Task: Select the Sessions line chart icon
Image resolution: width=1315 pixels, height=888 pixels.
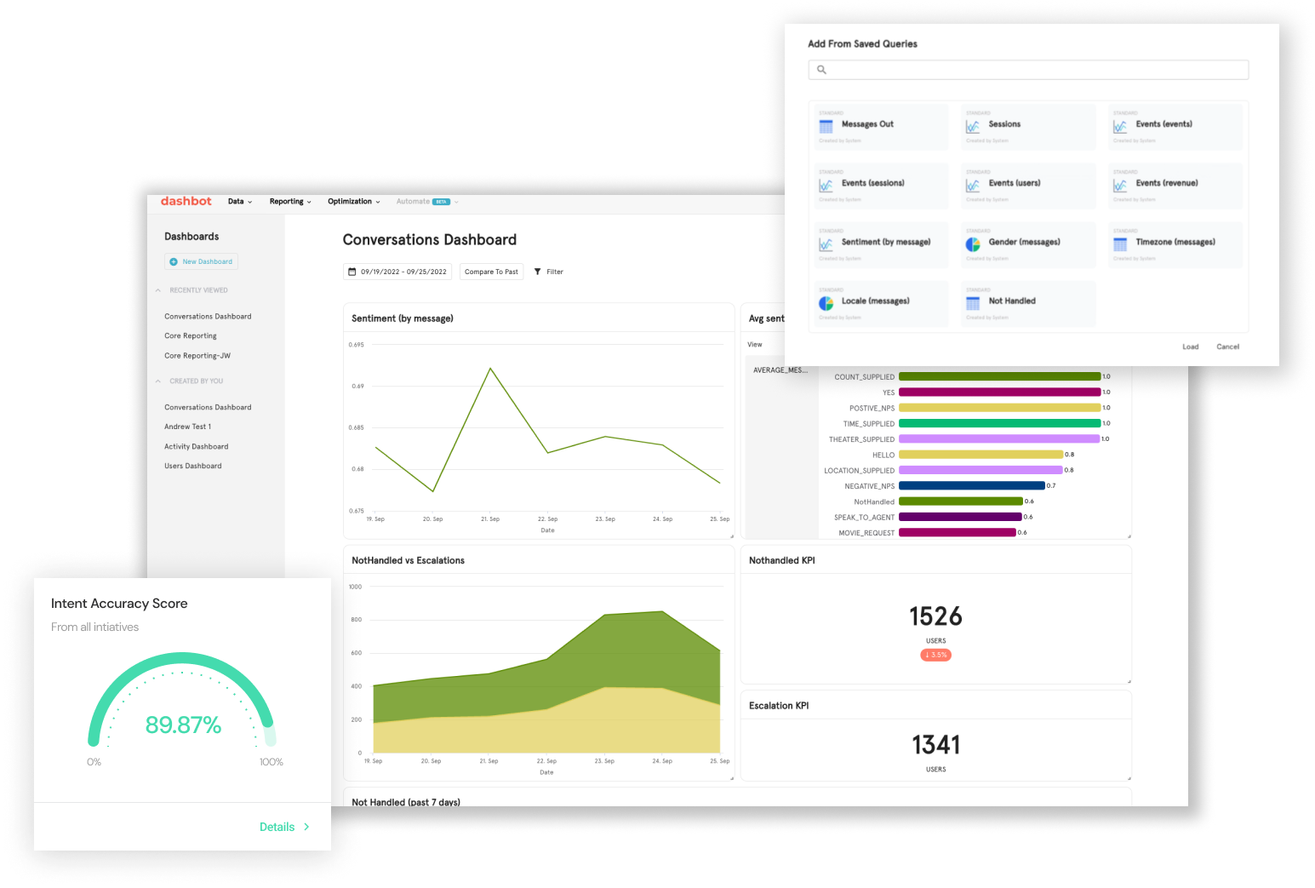Action: point(973,126)
